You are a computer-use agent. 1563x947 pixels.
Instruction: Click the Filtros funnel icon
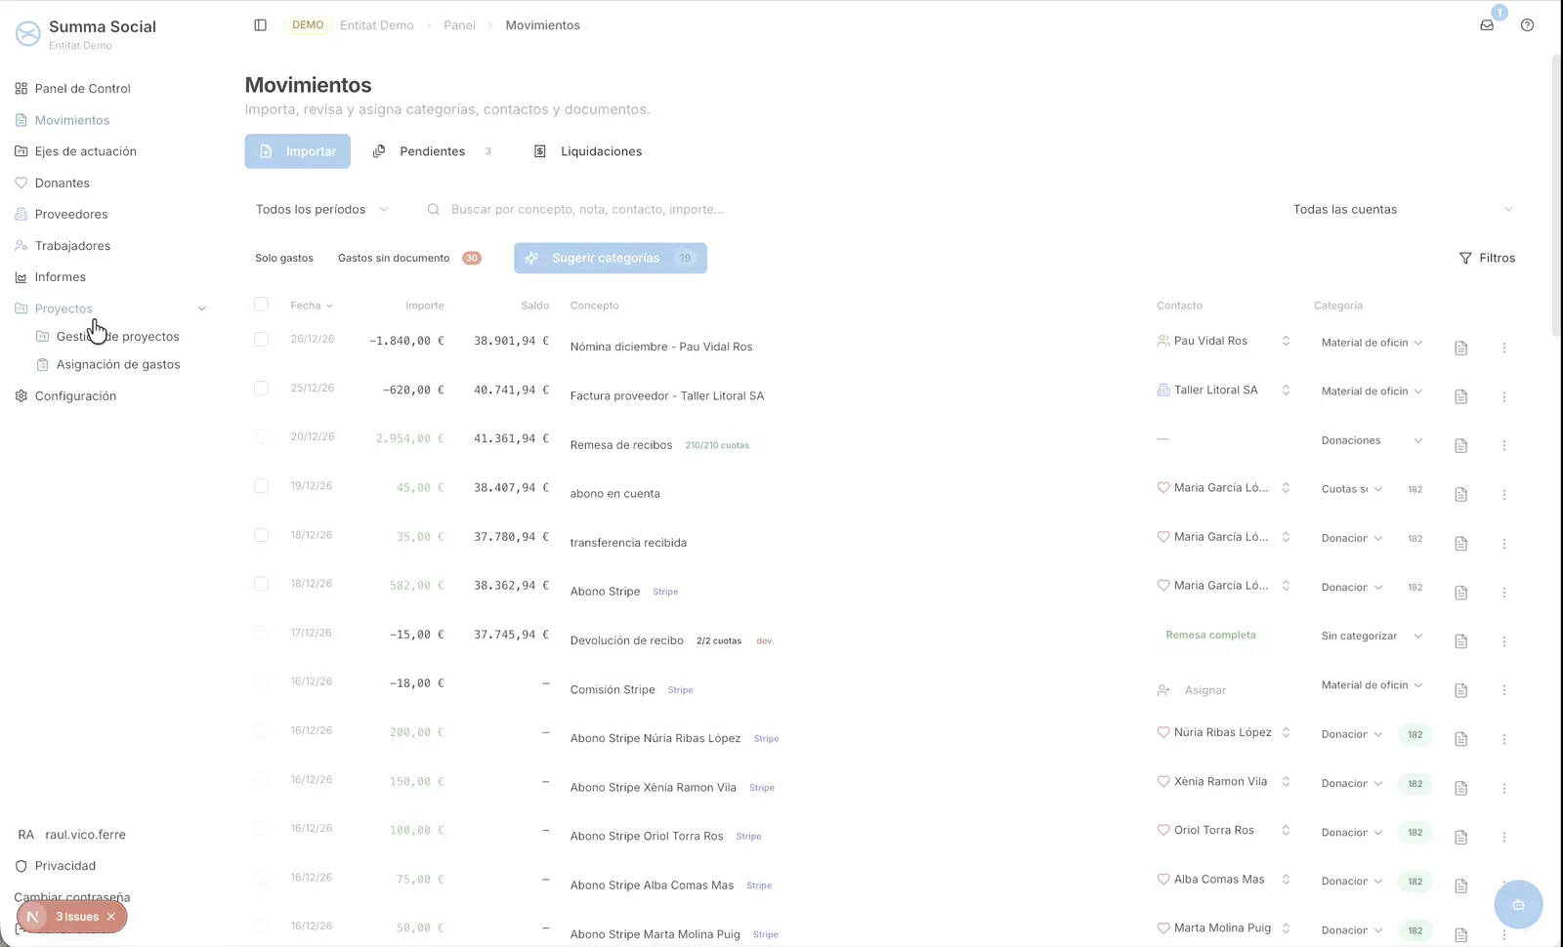(x=1464, y=259)
